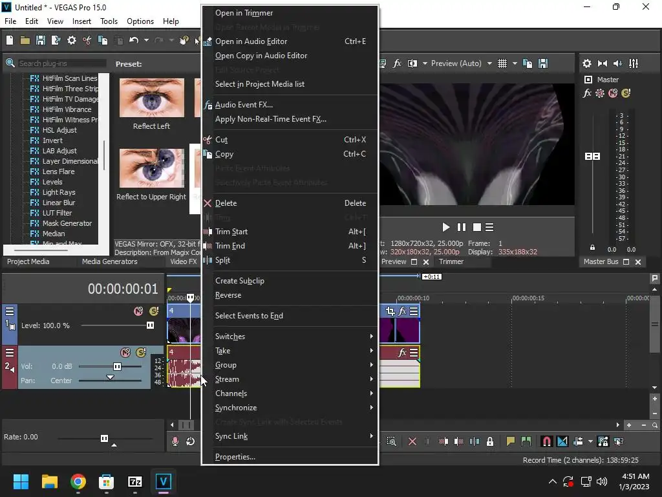Open project Properties gear in main toolbar
The image size is (662, 497).
coord(72,40)
